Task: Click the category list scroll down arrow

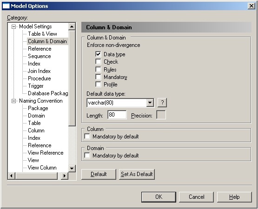Action: pyautogui.click(x=72, y=168)
